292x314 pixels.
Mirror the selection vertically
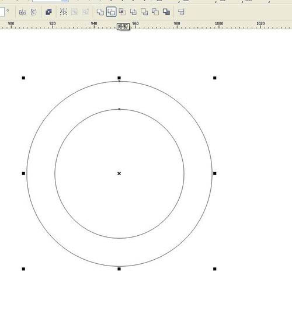coord(34,12)
